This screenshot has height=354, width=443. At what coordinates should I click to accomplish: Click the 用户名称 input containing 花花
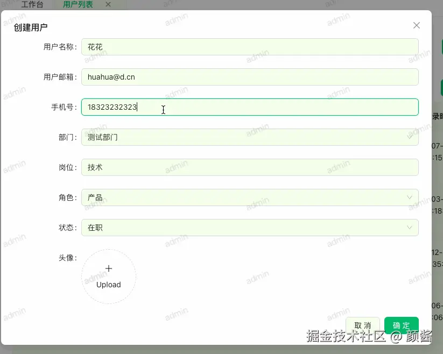pos(250,47)
